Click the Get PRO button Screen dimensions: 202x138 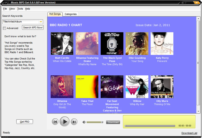(x=25, y=122)
